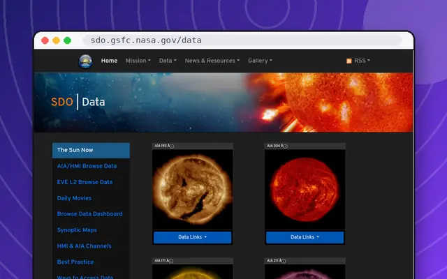Open Browse Data Dashboard link
Viewport: 447px width, 279px height.
[90, 214]
